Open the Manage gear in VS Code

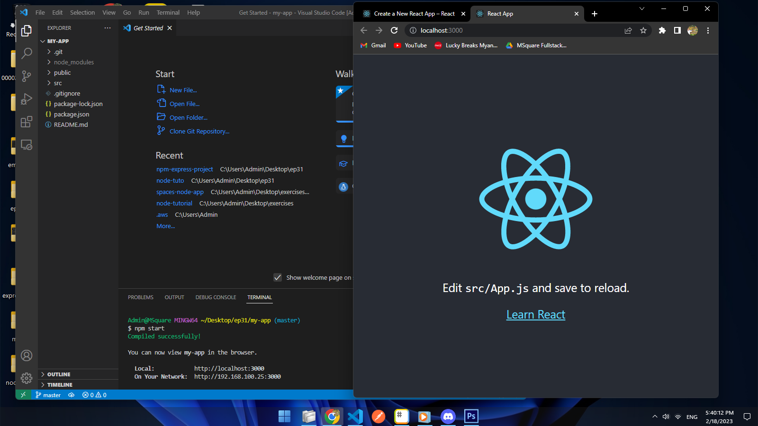[27, 378]
